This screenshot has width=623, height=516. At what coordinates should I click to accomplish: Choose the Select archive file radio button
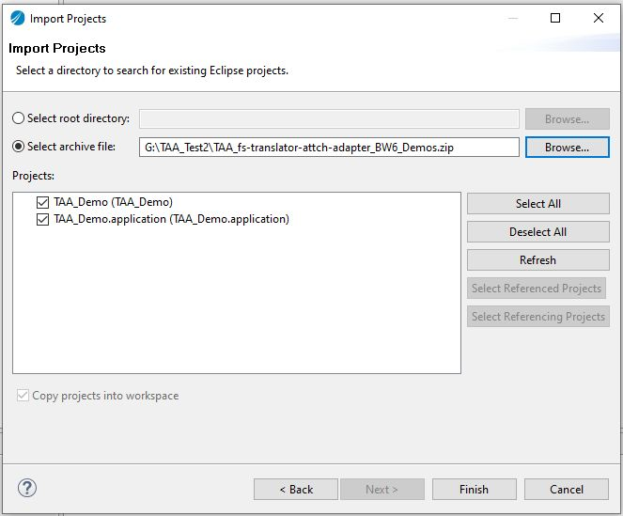18,147
